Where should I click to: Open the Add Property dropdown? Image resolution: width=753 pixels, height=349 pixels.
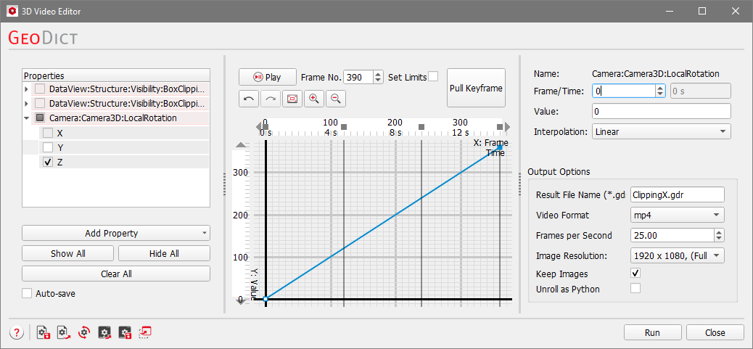116,234
